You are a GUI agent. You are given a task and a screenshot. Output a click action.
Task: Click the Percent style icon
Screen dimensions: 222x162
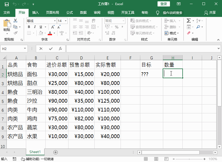pyautogui.click(x=117, y=27)
